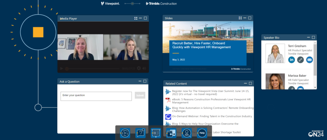The height and width of the screenshot is (140, 327).
Task: Email Terri Gresham via envelope icon
Action: (309, 60)
